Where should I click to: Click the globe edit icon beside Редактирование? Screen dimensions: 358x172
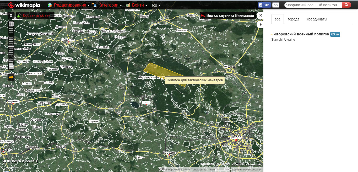50,5
